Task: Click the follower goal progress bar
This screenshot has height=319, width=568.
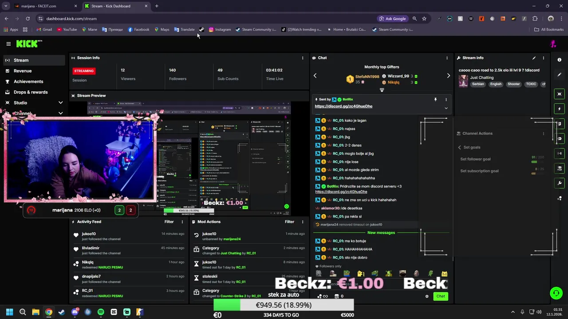Action: pyautogui.click(x=537, y=162)
